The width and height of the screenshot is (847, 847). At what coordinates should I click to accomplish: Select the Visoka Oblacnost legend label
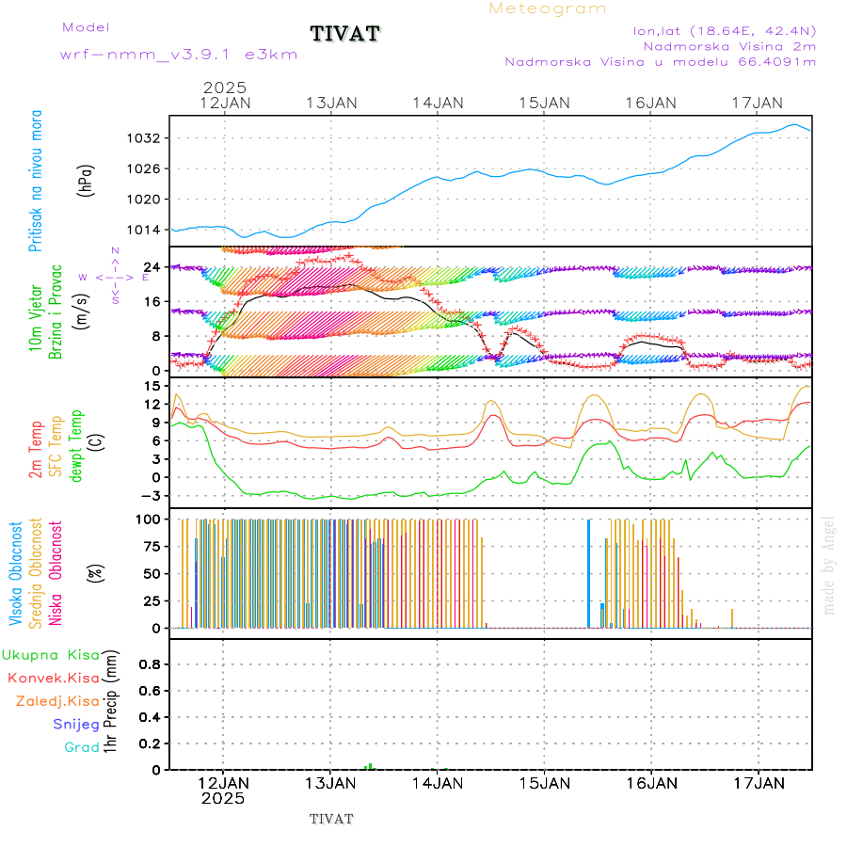16,572
